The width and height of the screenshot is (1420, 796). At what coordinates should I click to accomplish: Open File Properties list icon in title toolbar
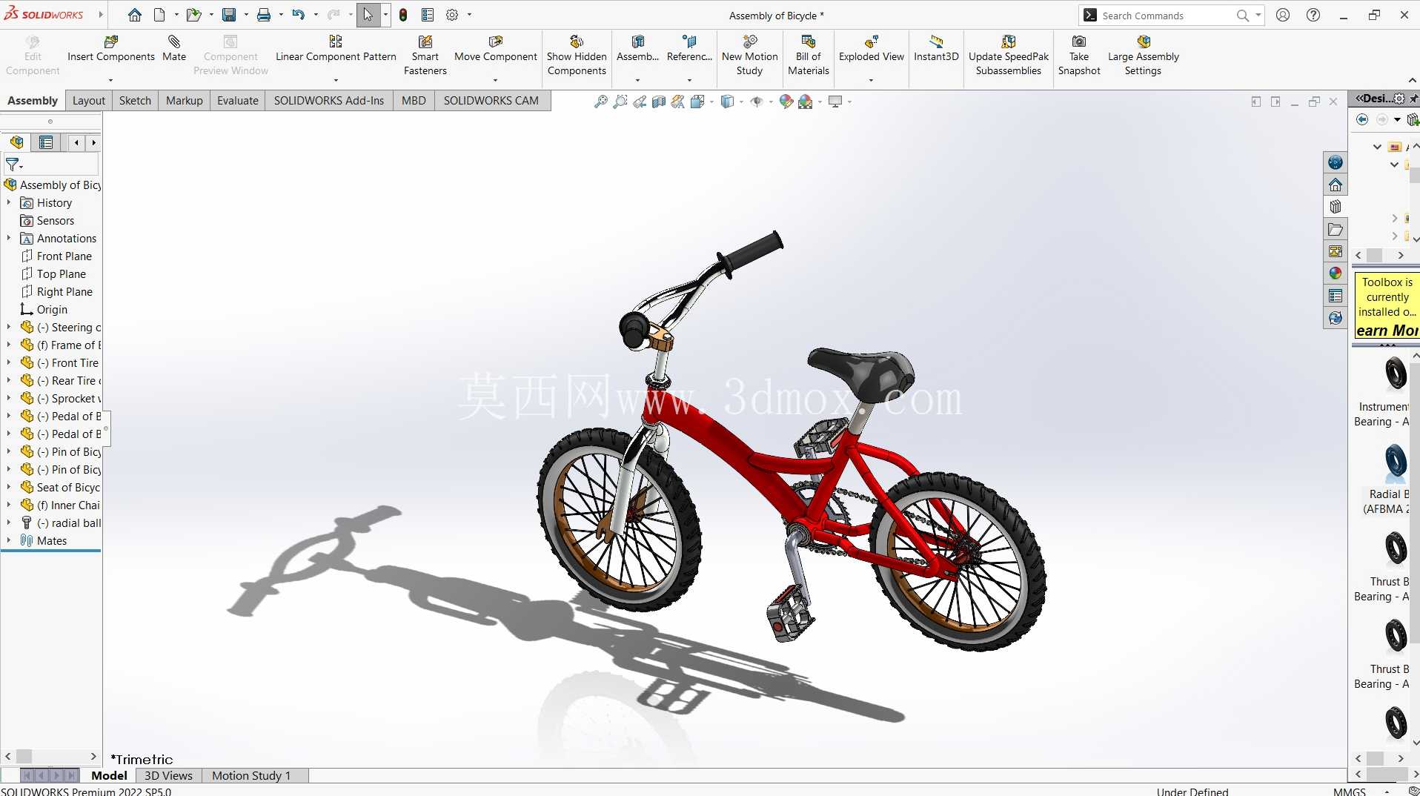(x=428, y=15)
